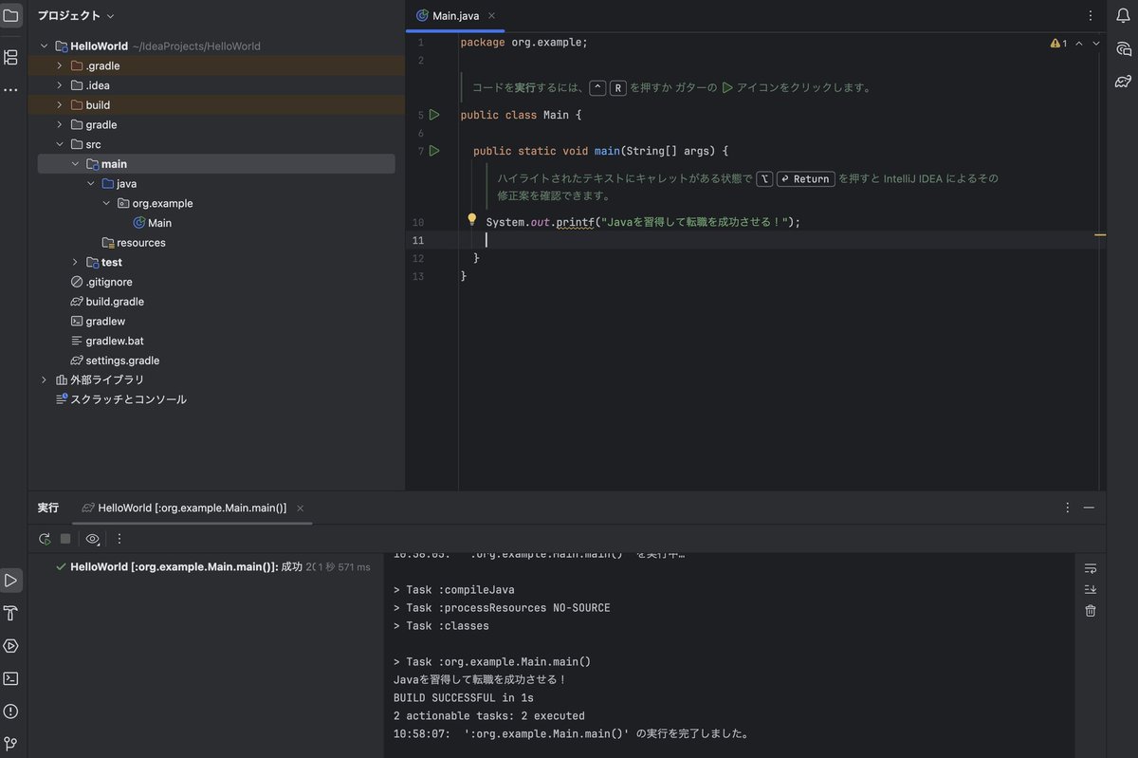Screen dimensions: 1138x758
Task: Hide the Run tool window
Action: coord(1089,508)
